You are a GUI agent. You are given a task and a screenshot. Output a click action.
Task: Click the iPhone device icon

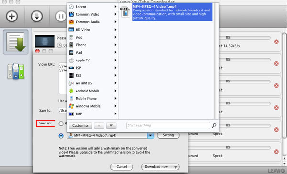pyautogui.click(x=71, y=45)
